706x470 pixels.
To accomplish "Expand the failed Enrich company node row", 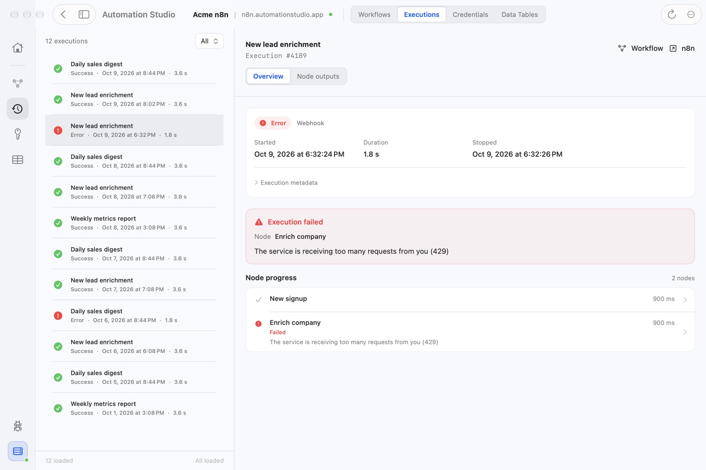I will [470, 332].
